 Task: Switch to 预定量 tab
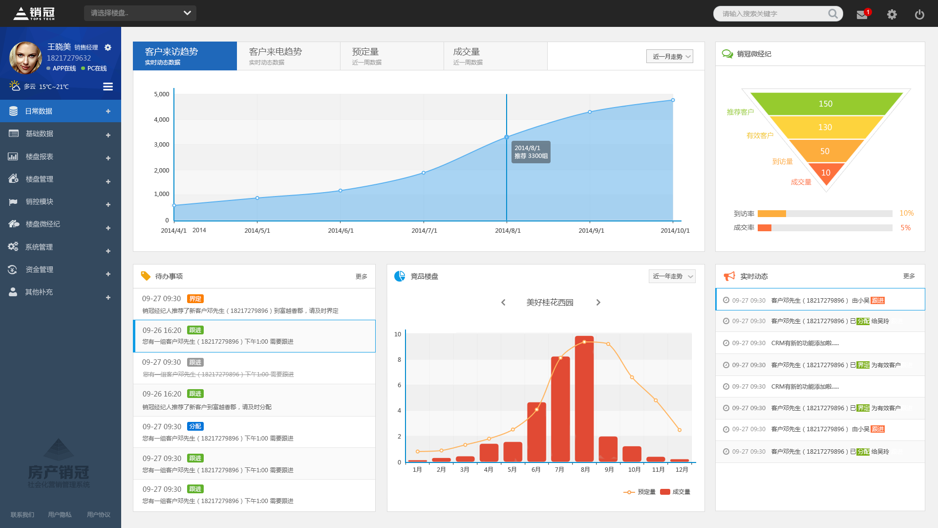[392, 56]
